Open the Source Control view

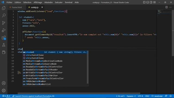tap(4, 23)
